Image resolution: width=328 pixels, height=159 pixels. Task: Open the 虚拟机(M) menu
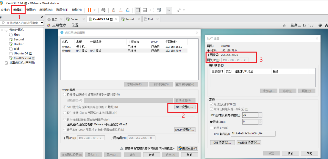click(46, 10)
